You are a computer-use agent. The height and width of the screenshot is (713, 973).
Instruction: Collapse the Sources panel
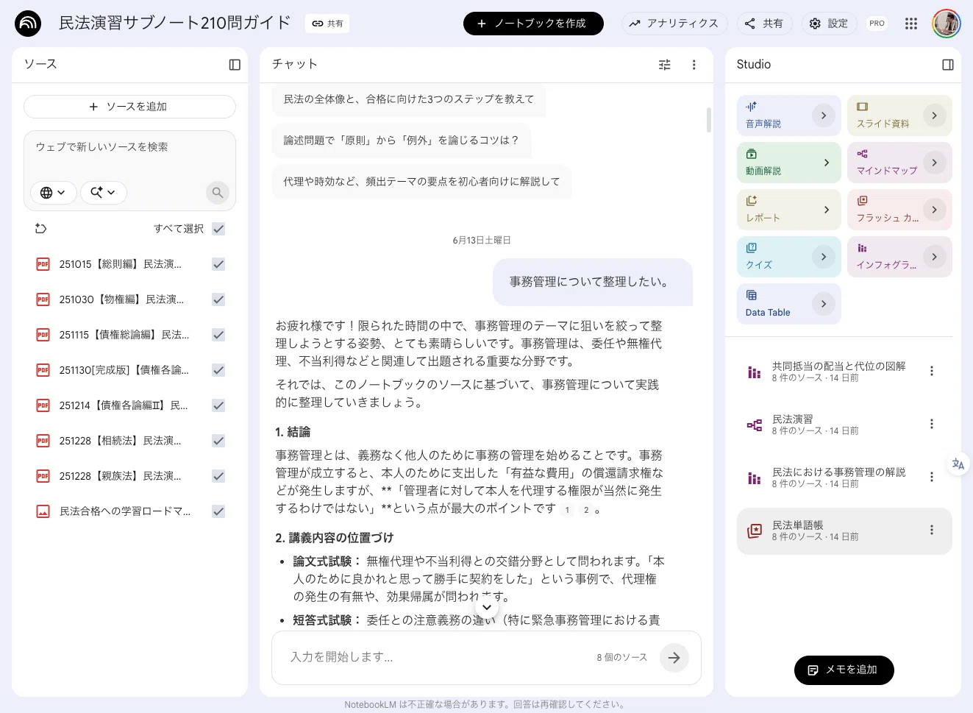(x=235, y=65)
